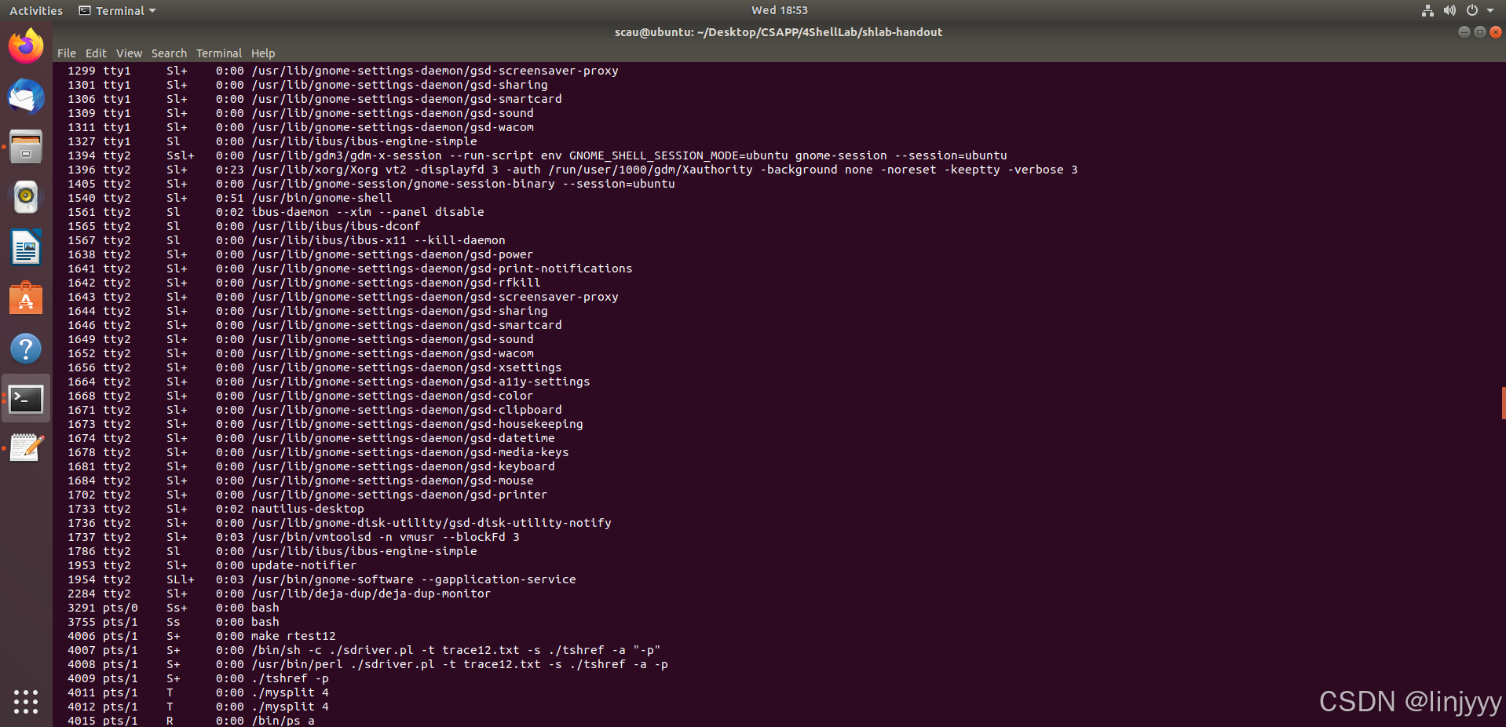1506x727 pixels.
Task: Click the power icon in top bar
Action: [1471, 10]
